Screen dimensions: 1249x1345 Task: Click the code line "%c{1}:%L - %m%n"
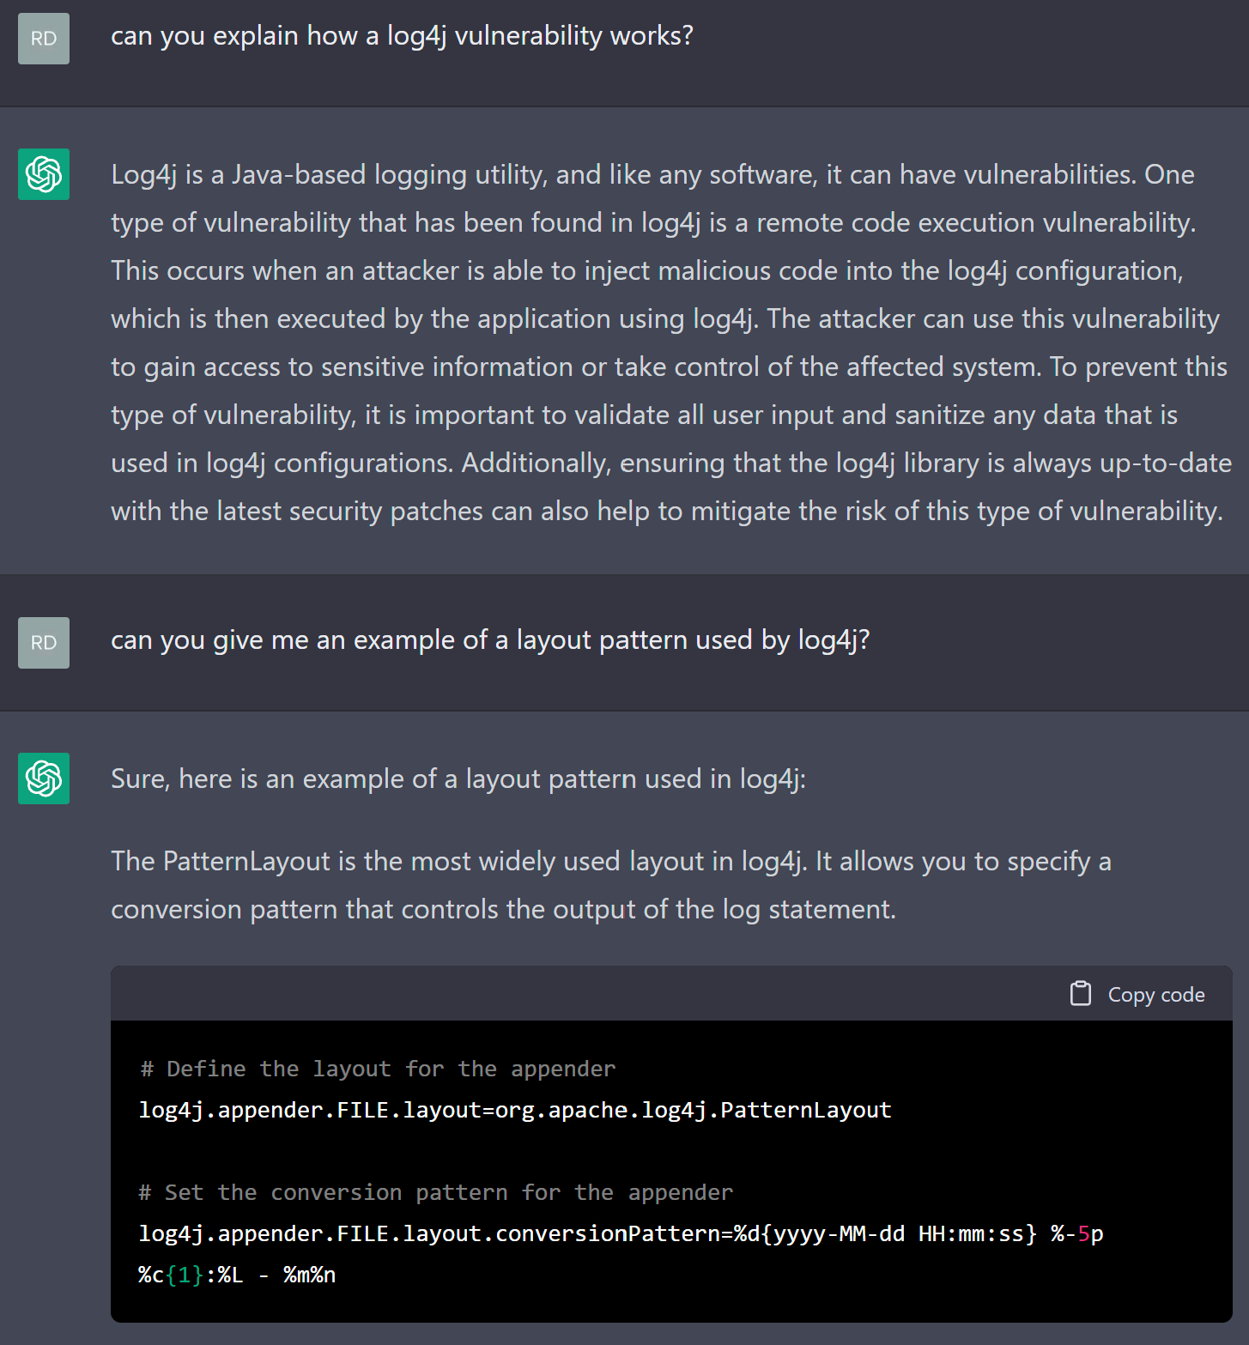(x=237, y=1275)
